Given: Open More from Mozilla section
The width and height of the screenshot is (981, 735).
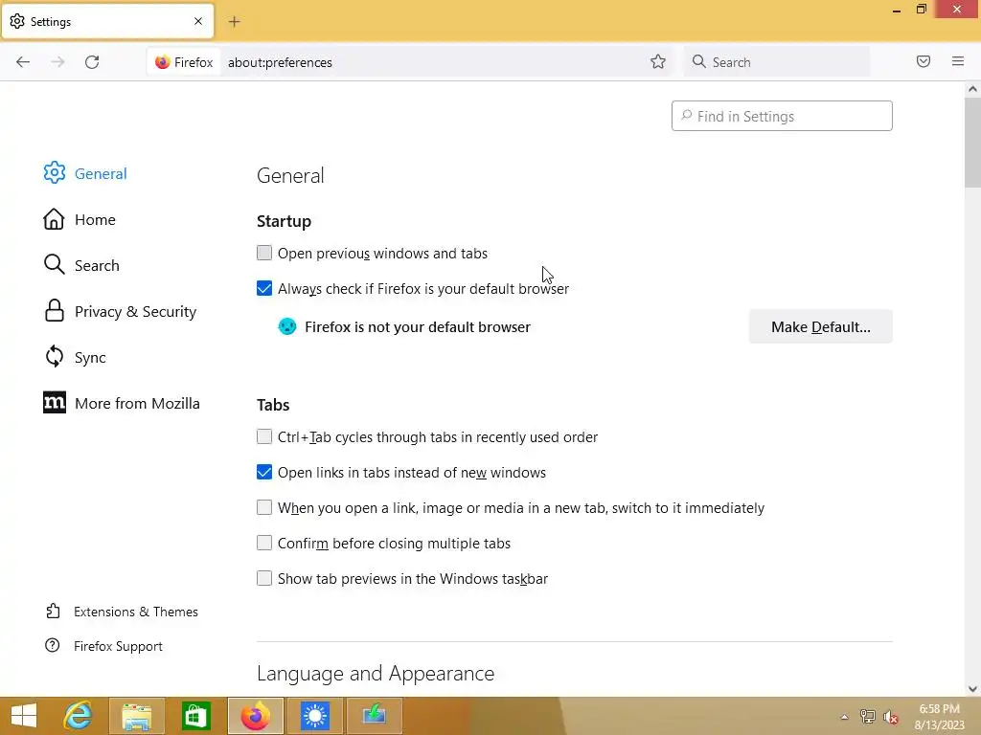Looking at the screenshot, I should (122, 403).
